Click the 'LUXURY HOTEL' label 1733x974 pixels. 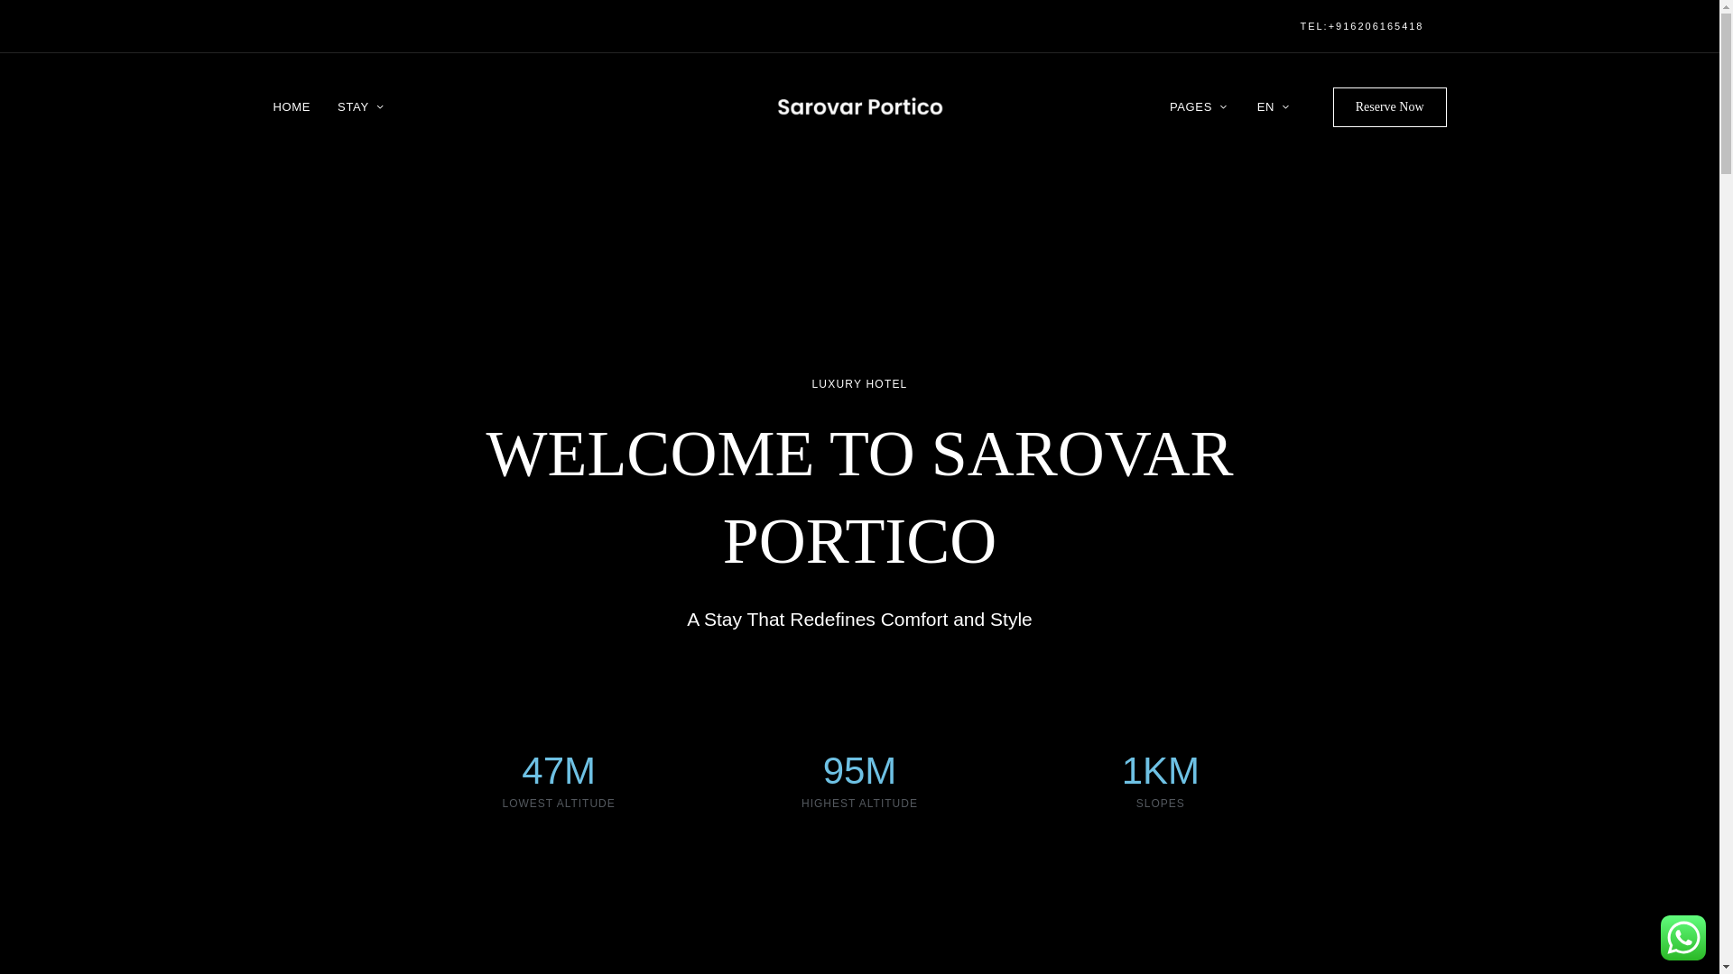click(x=859, y=384)
